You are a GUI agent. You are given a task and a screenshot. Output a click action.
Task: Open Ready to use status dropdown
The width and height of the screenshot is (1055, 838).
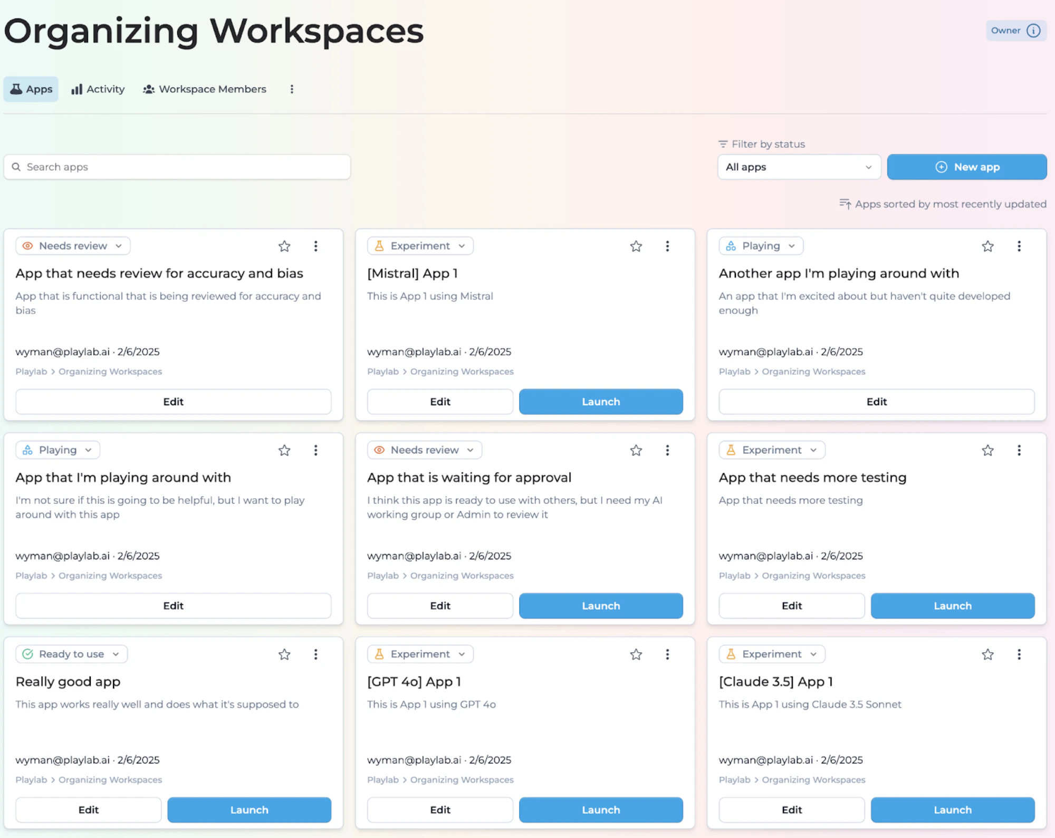tap(72, 654)
